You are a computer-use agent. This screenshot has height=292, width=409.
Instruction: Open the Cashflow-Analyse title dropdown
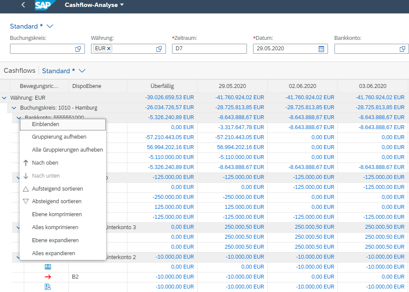(x=122, y=5)
